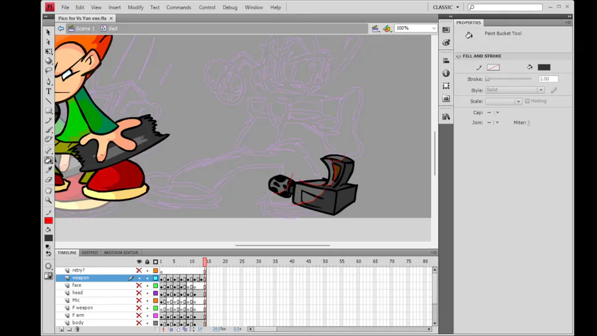Select the Zoom magnifier tool

(48, 200)
